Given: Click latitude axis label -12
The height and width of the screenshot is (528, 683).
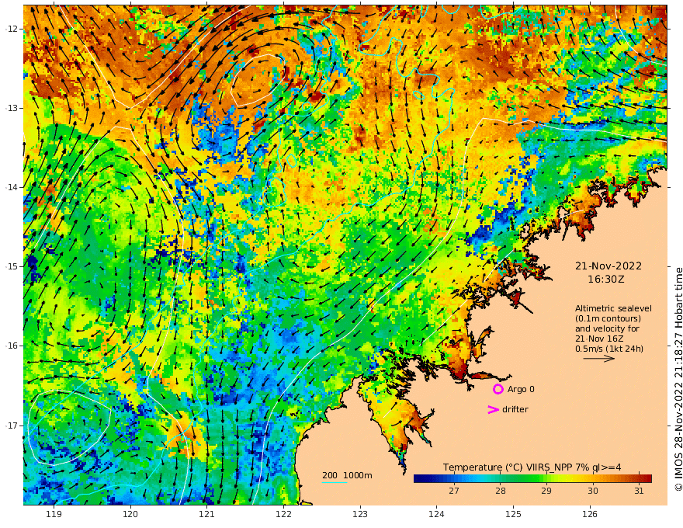Looking at the screenshot, I should (12, 29).
